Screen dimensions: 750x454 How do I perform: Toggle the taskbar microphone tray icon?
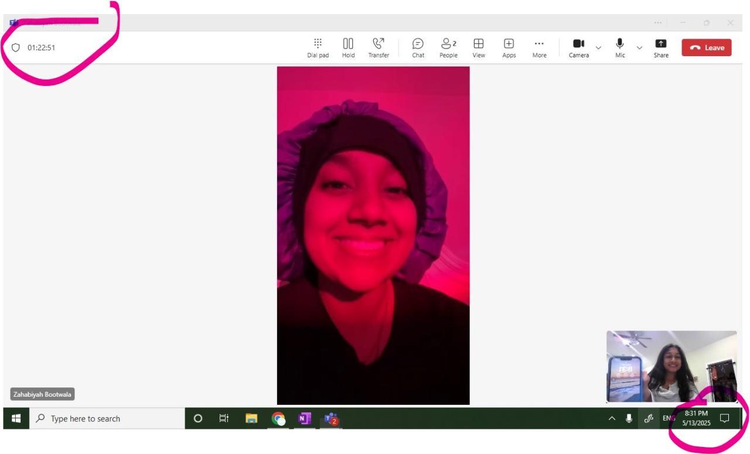629,418
